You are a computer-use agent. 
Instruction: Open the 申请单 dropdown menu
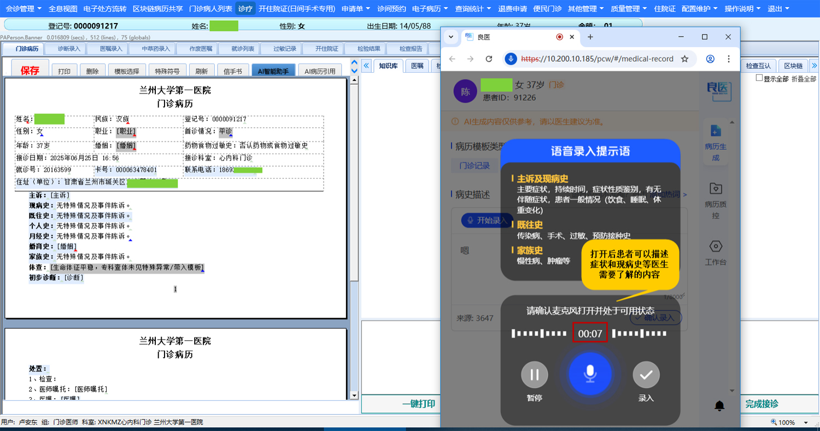(x=355, y=9)
